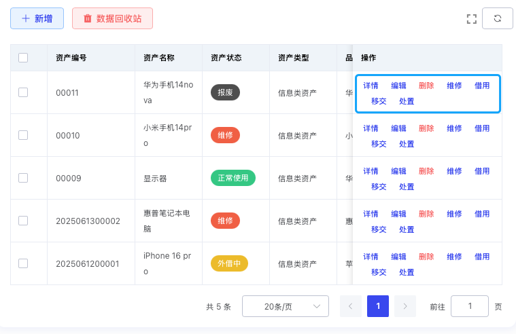Viewport: 516px width, 334px height.
Task: Click 编辑 for asset 2025061300002
Action: coord(398,214)
